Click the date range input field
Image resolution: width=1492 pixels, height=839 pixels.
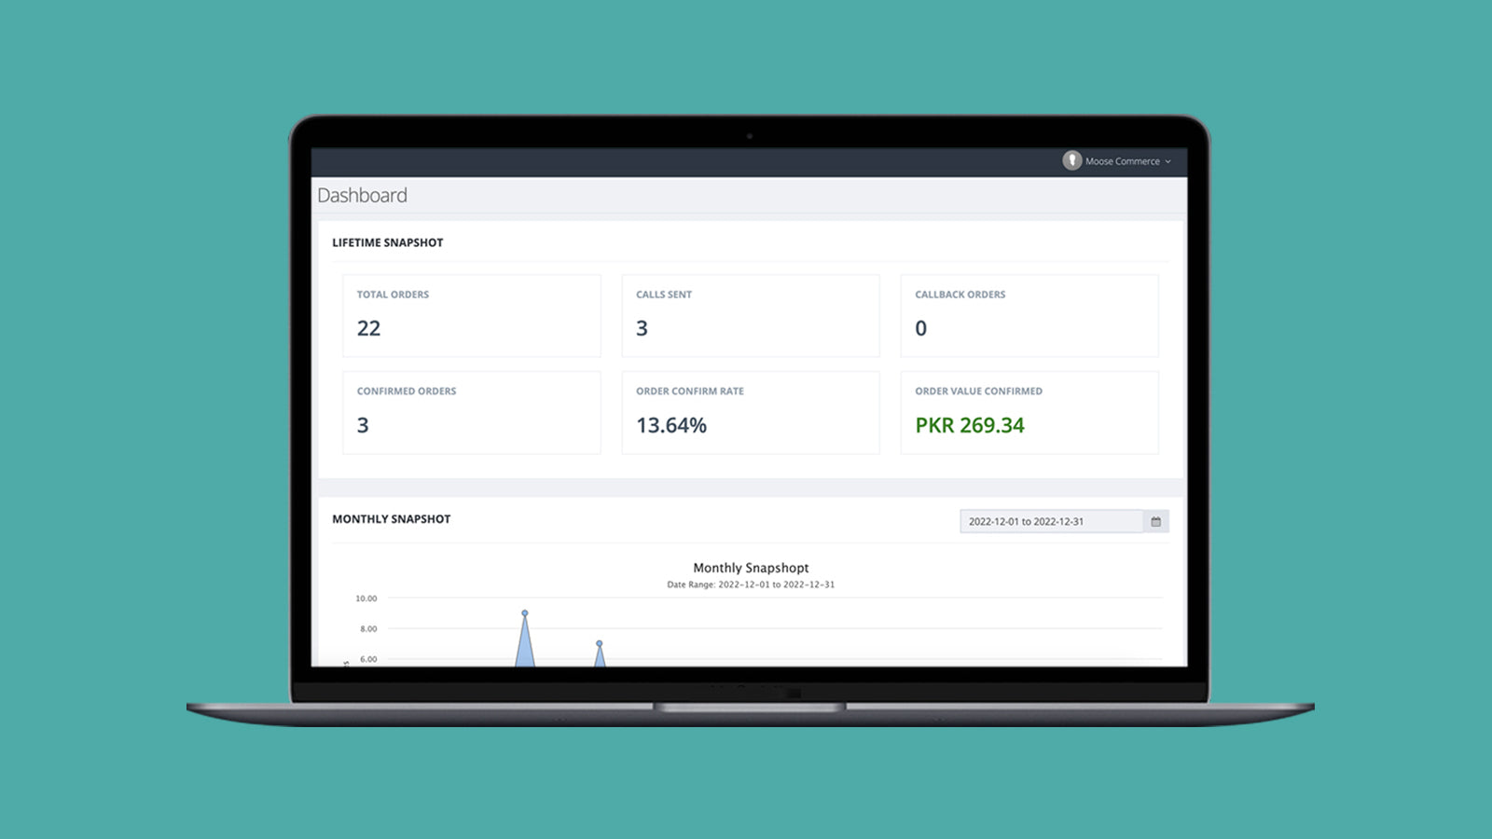tap(1051, 521)
